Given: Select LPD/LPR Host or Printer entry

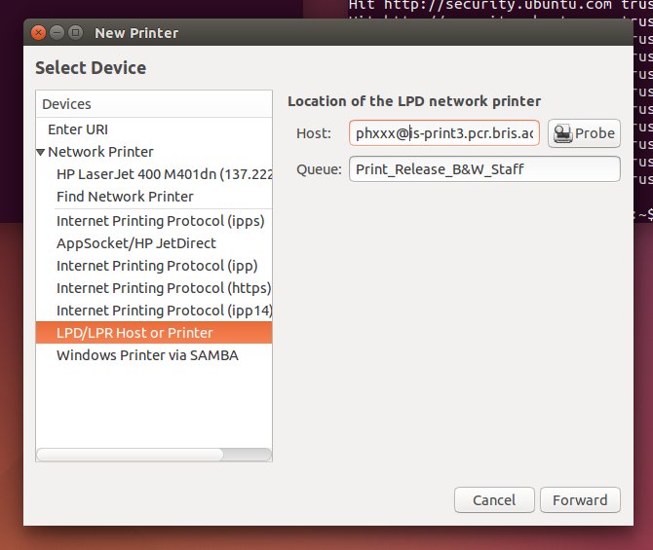Looking at the screenshot, I should 134,333.
